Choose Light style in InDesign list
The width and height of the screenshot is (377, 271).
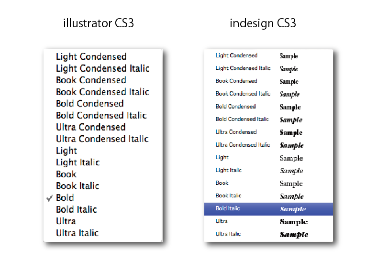pyautogui.click(x=222, y=158)
